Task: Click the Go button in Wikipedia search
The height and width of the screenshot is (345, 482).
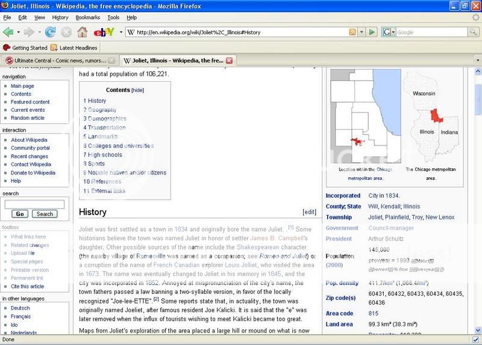Action: (x=20, y=214)
